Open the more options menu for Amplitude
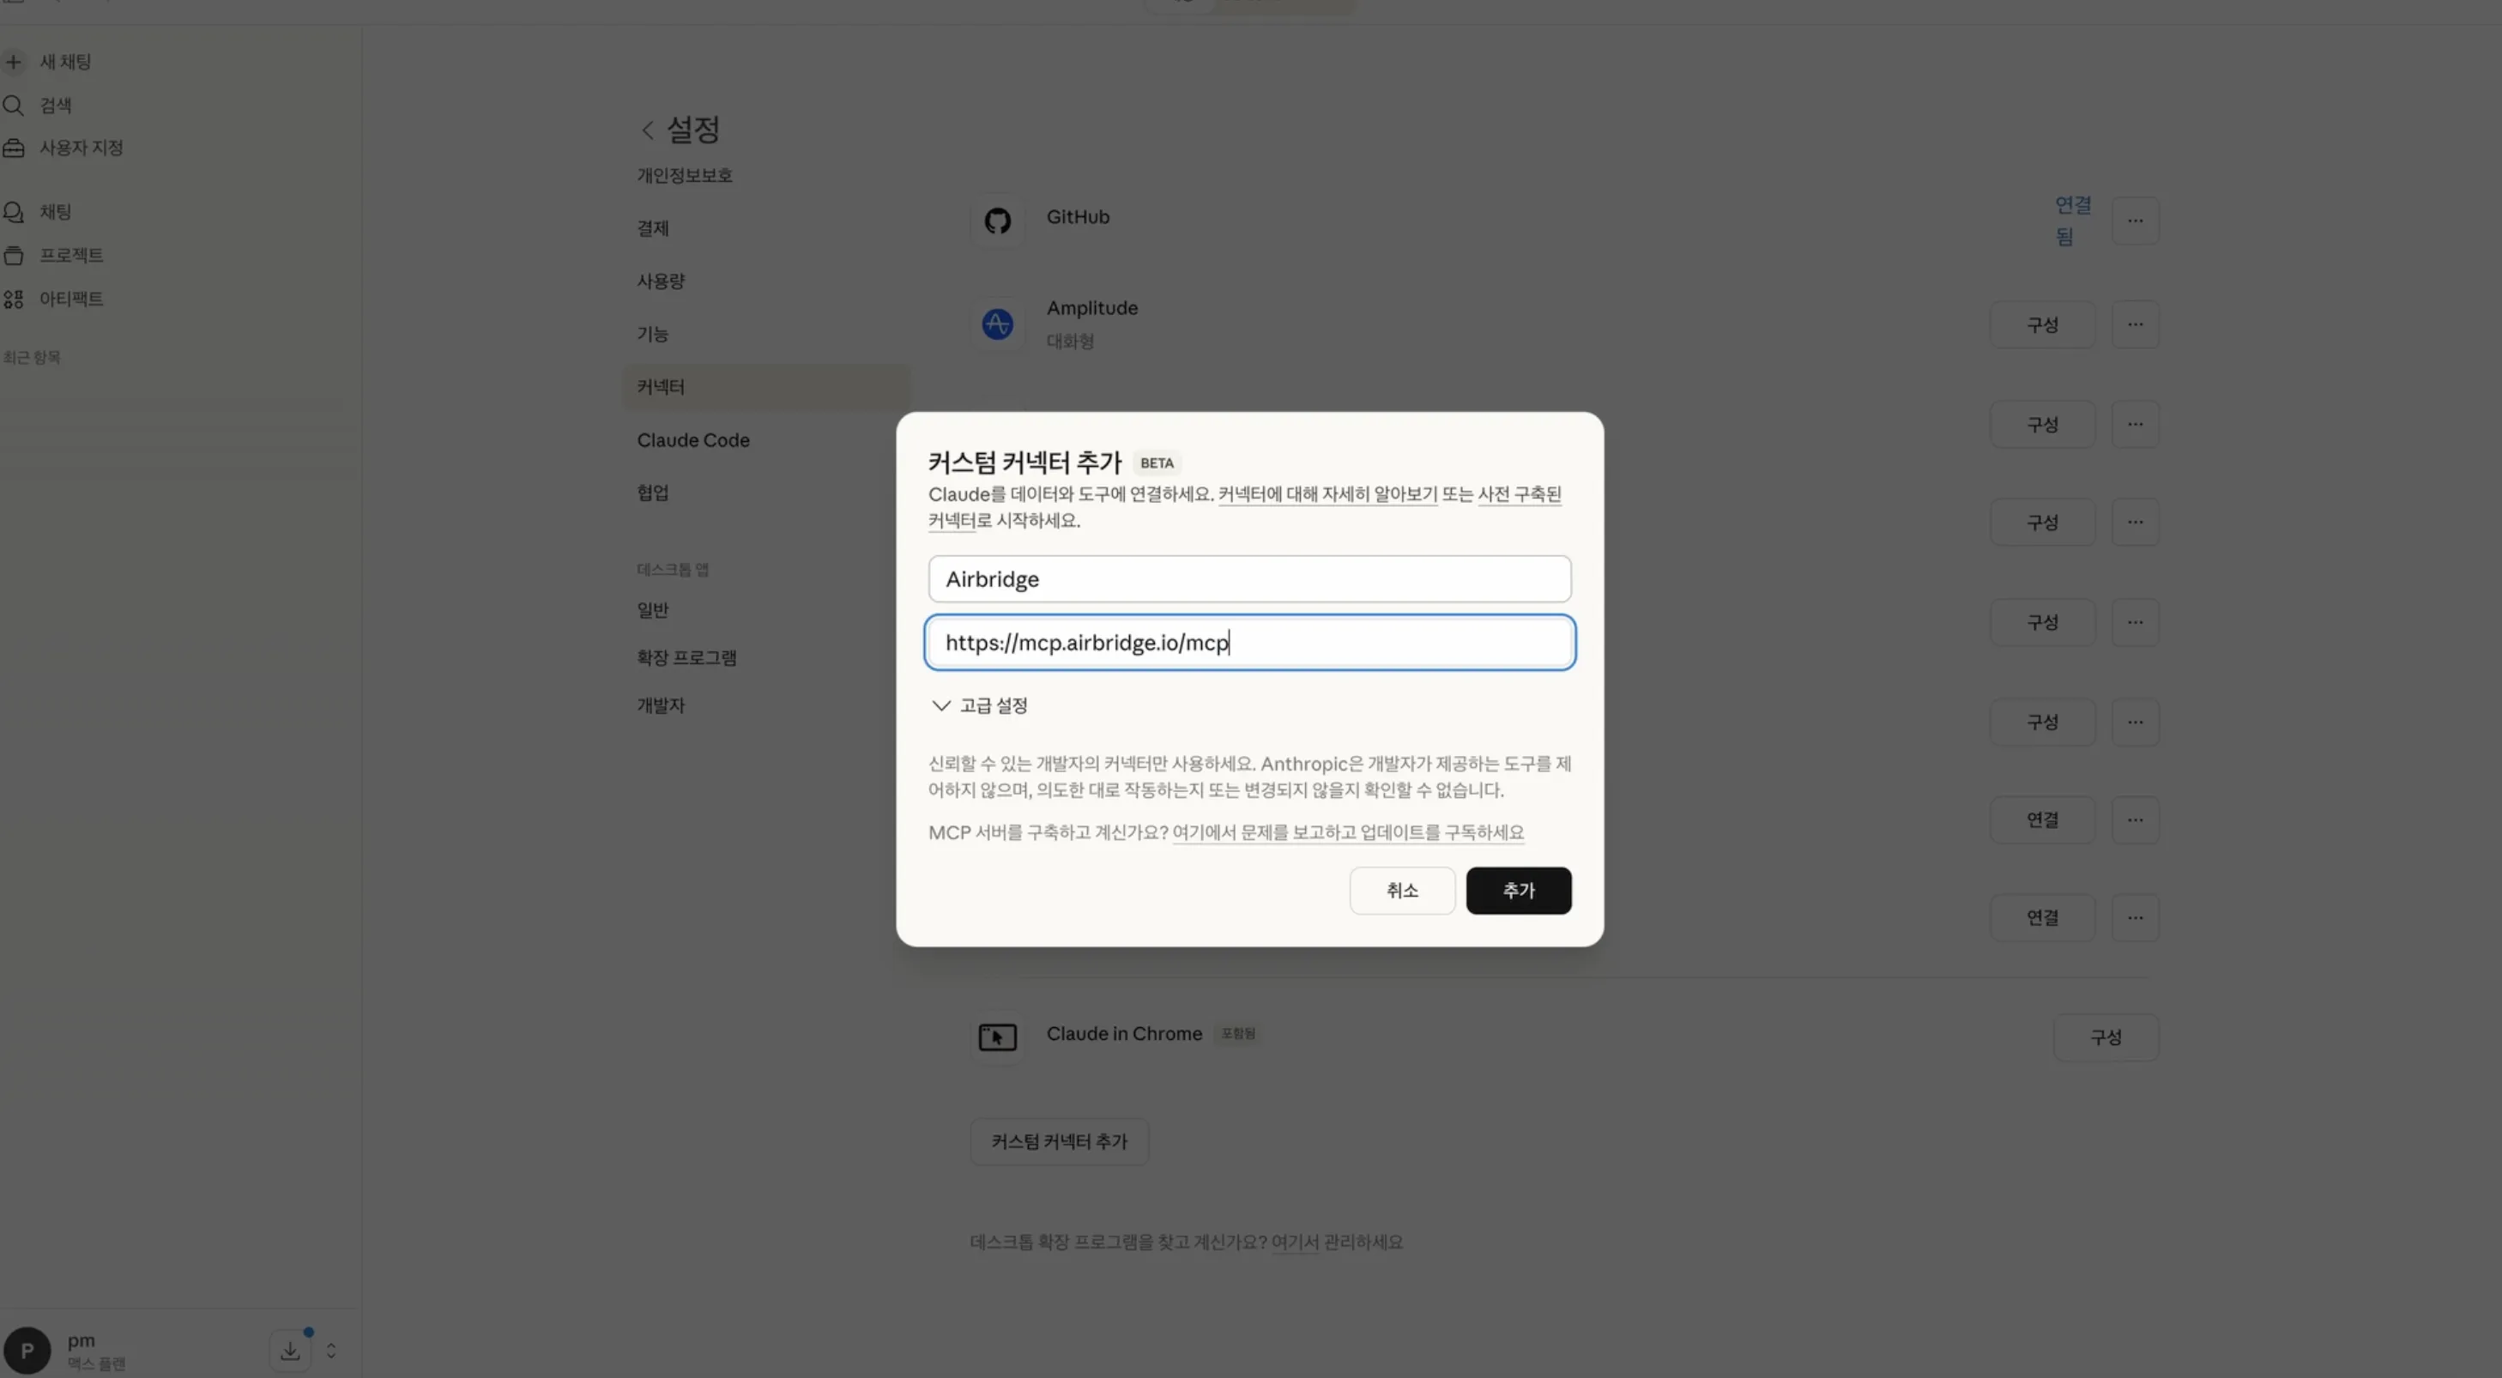The height and width of the screenshot is (1378, 2502). click(x=2135, y=324)
